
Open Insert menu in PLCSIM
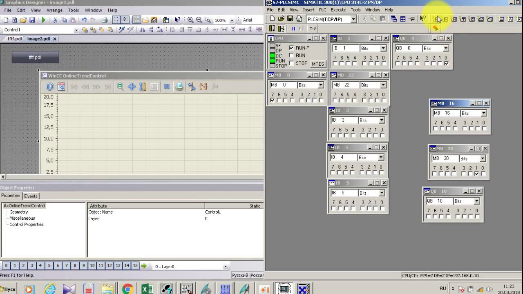tap(309, 10)
